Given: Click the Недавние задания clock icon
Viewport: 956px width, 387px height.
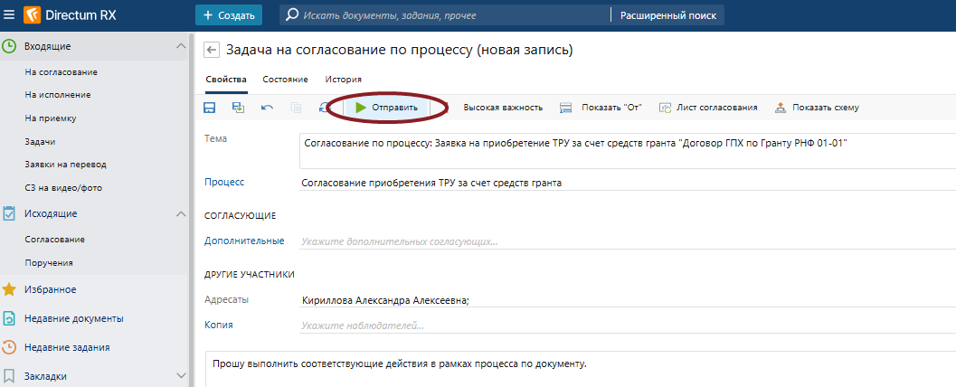Looking at the screenshot, I should (9, 347).
